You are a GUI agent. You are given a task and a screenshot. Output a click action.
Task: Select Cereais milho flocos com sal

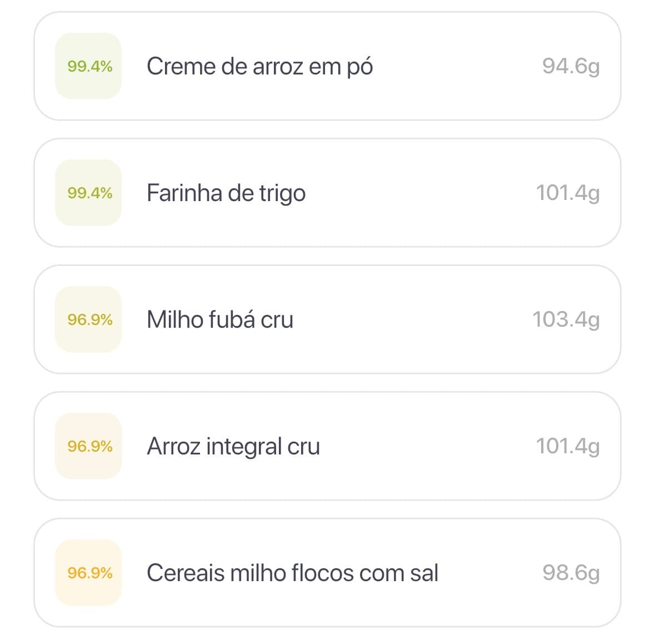pos(328,573)
